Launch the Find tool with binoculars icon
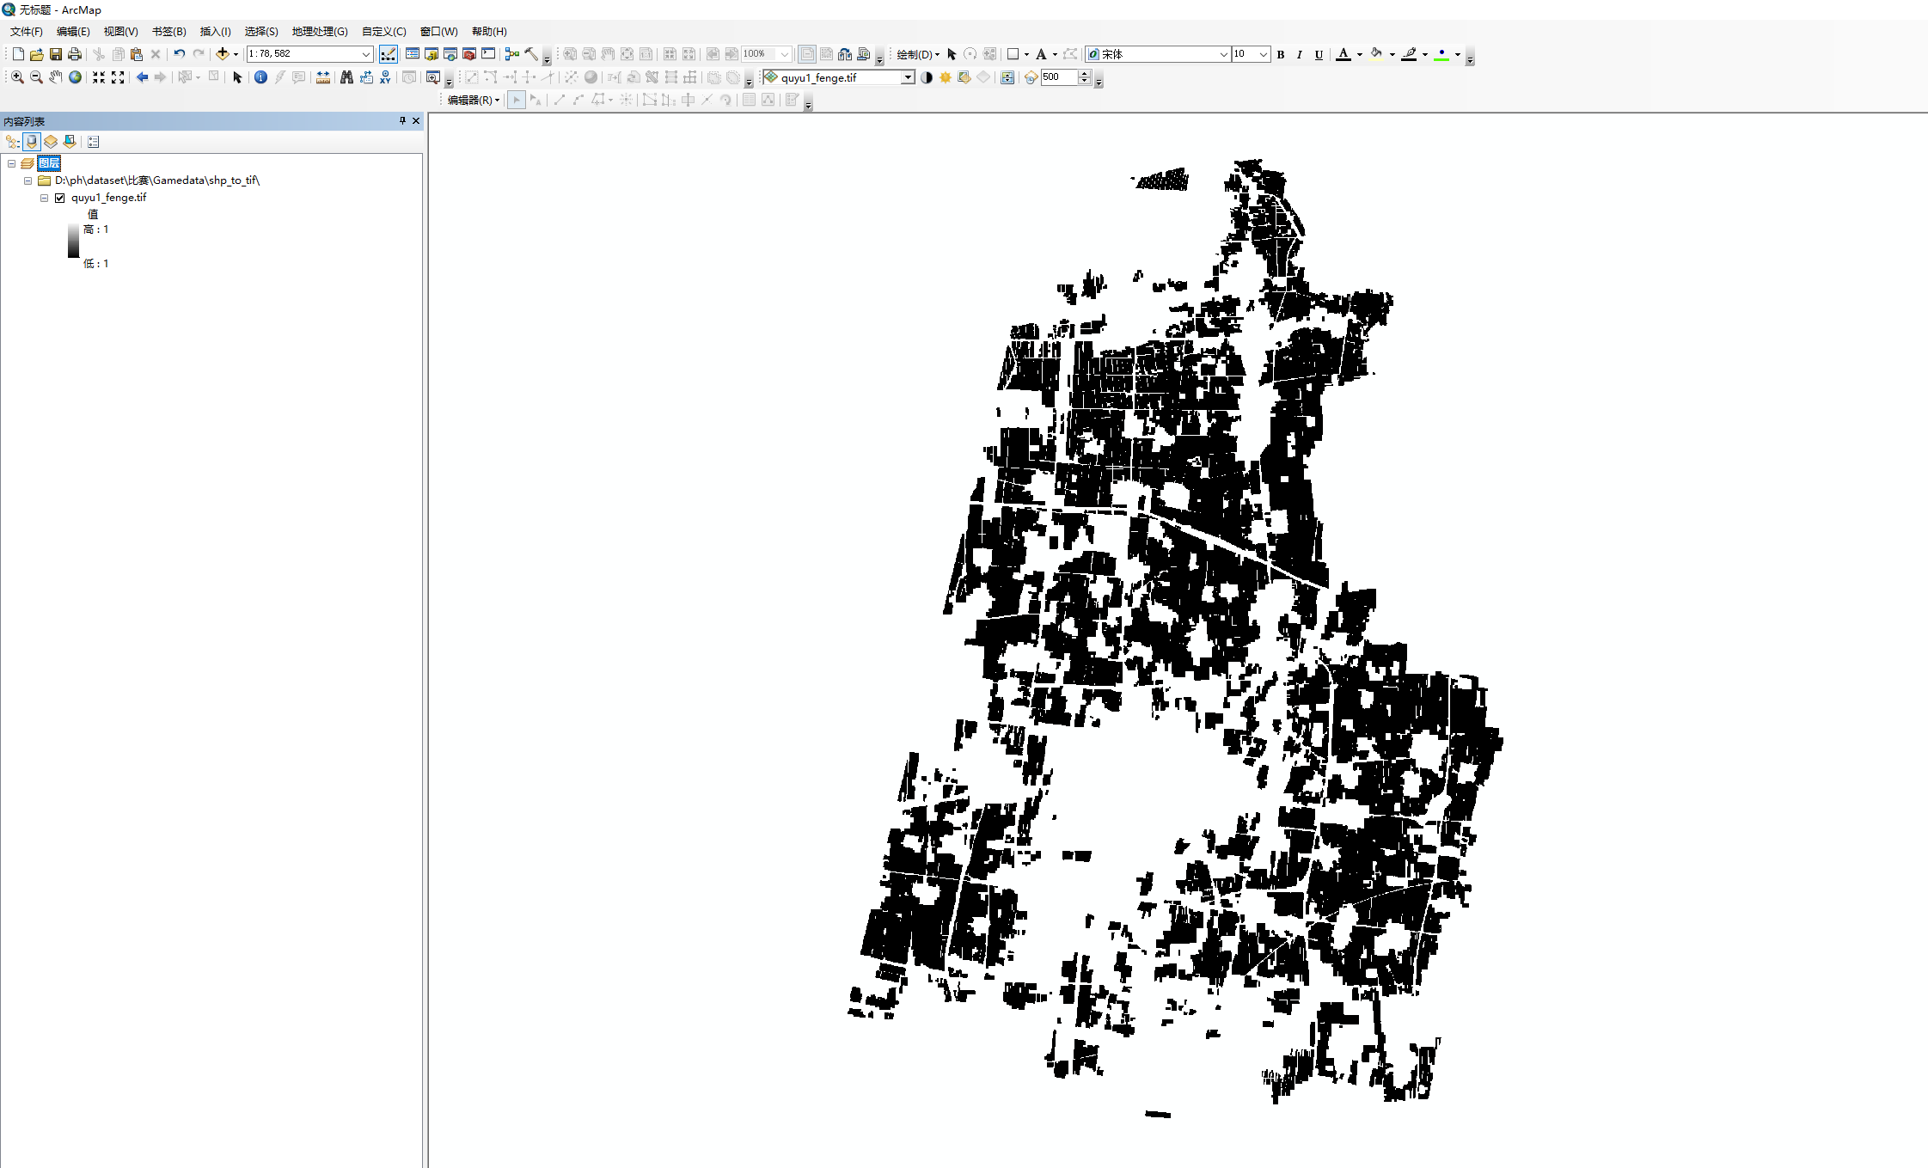 [x=347, y=76]
